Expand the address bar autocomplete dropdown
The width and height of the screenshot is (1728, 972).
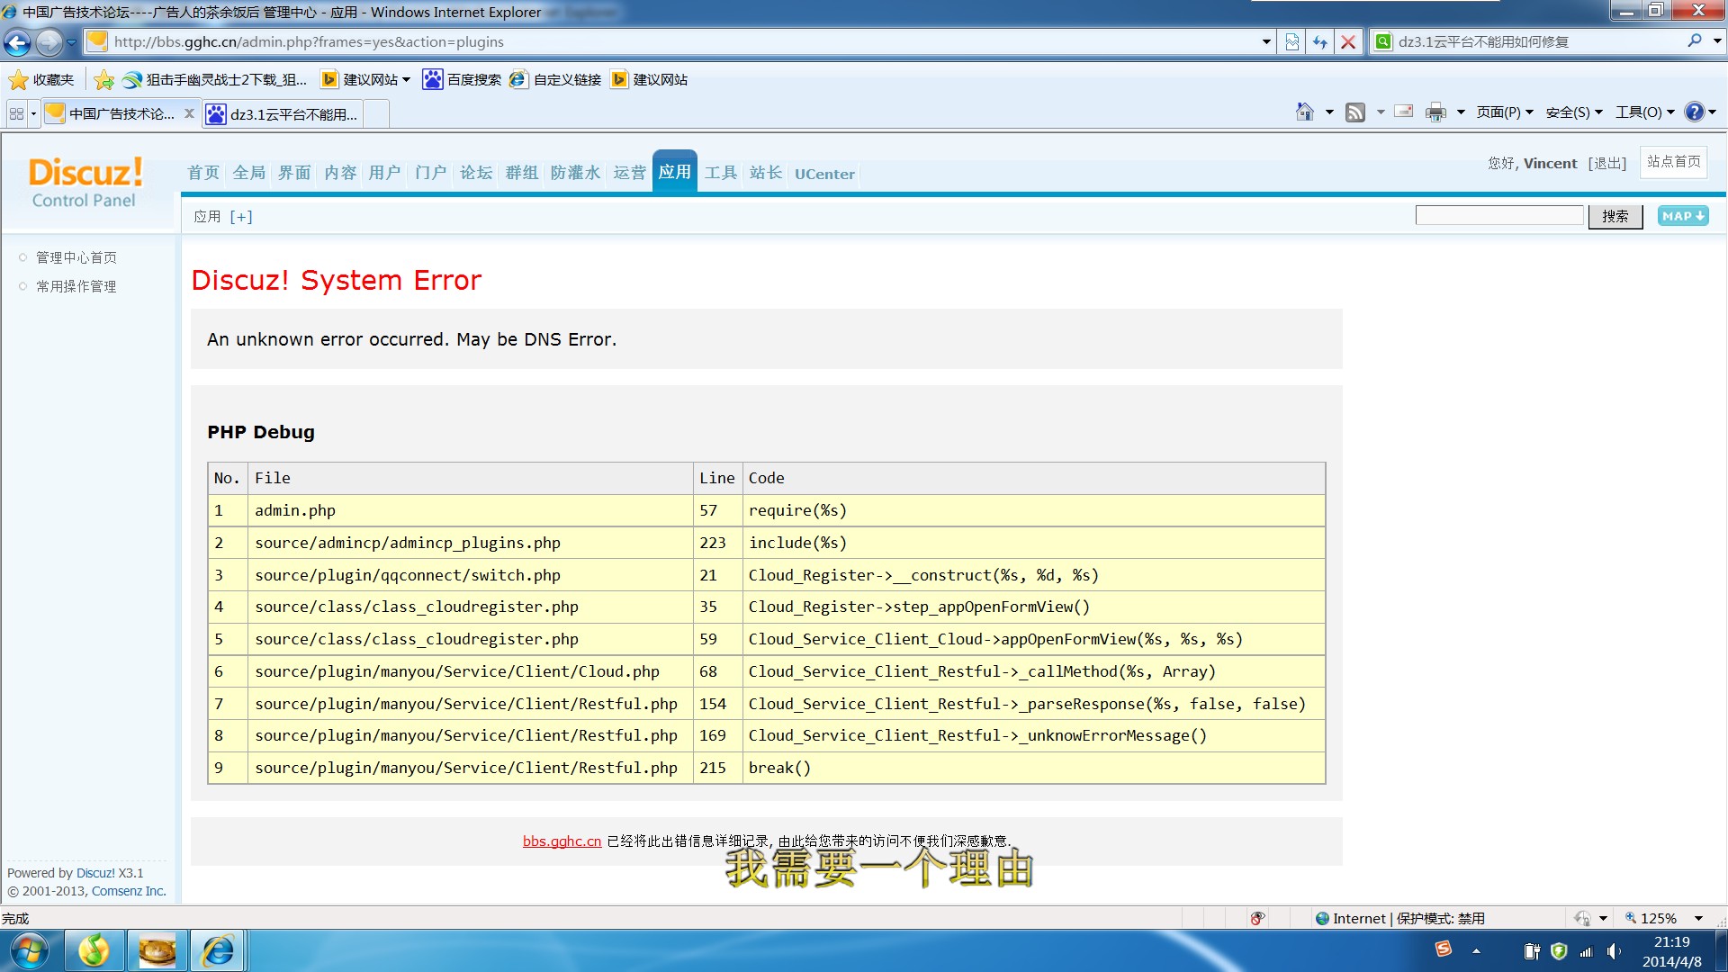pos(1266,42)
